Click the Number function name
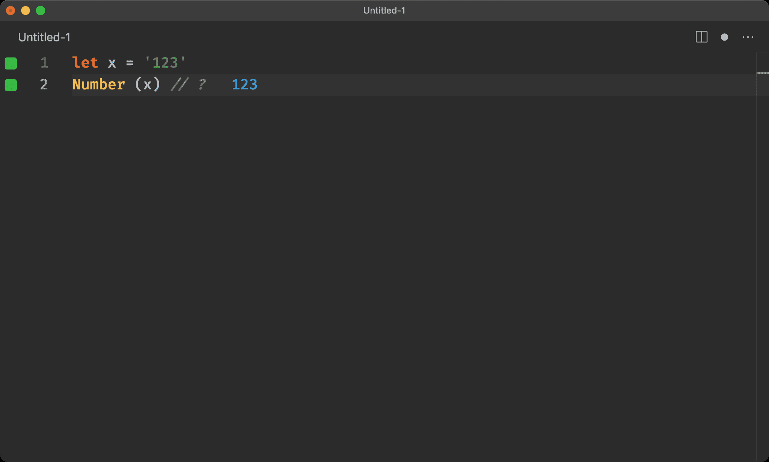The image size is (769, 462). 98,85
